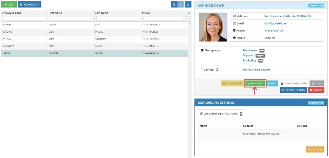The image size is (329, 158).
Task: Click the Register Devices button
Action: 293,90
